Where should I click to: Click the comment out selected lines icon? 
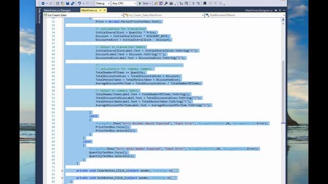click(x=193, y=4)
